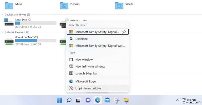Open network status tray icon

(184, 100)
